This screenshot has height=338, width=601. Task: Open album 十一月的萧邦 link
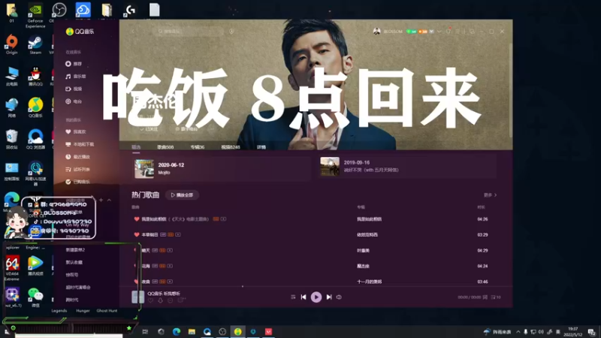[x=369, y=282]
